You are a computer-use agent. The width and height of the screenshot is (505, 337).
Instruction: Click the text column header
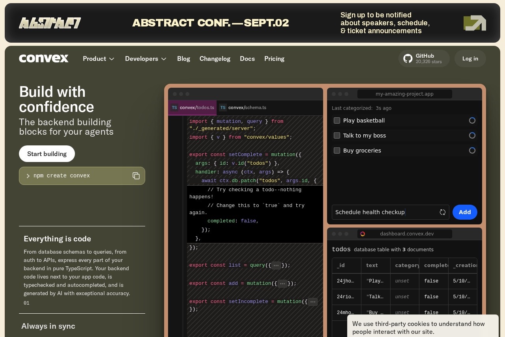click(376, 265)
